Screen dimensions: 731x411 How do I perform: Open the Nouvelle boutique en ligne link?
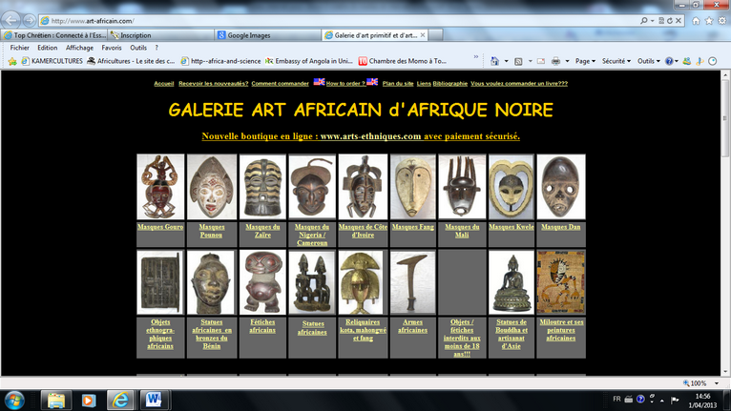(x=361, y=136)
